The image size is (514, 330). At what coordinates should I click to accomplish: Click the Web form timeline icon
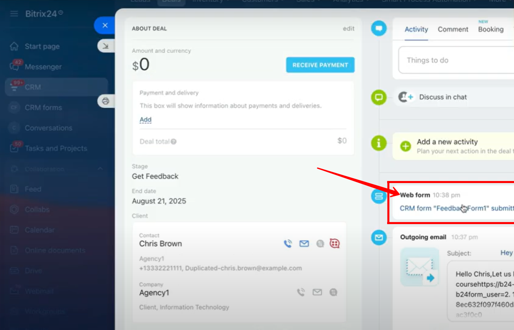pos(379,196)
